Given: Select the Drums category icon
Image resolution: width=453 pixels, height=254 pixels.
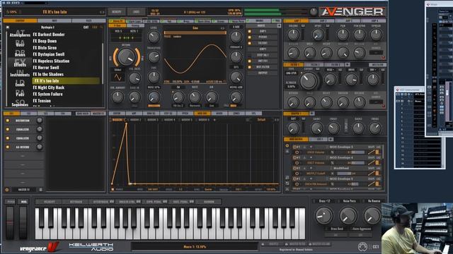Looking at the screenshot, I should tap(20, 54).
